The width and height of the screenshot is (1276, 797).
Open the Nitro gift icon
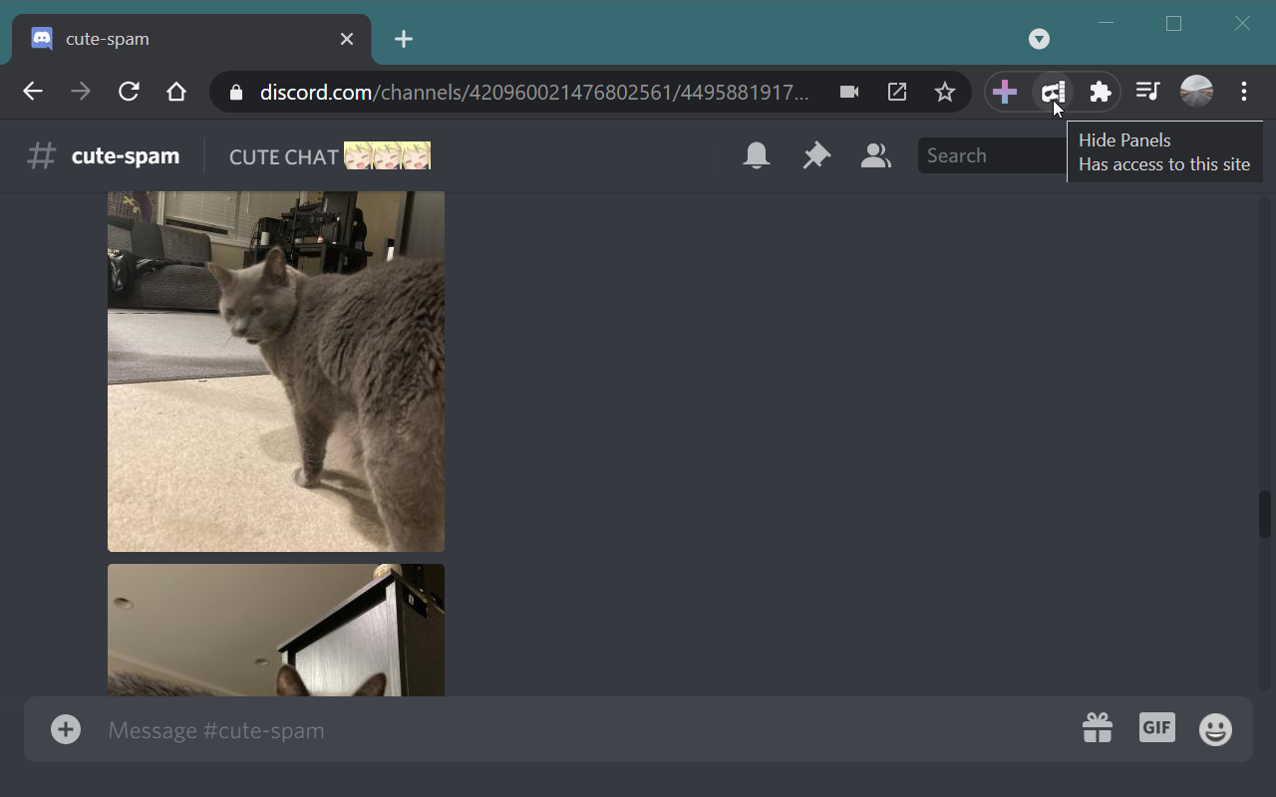coord(1098,728)
